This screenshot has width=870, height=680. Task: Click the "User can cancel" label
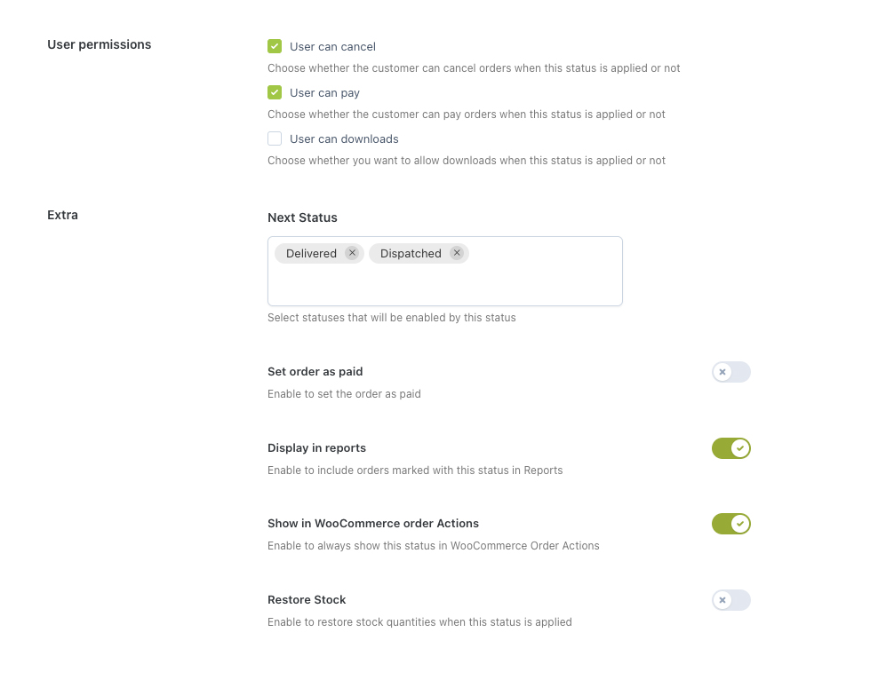332,46
